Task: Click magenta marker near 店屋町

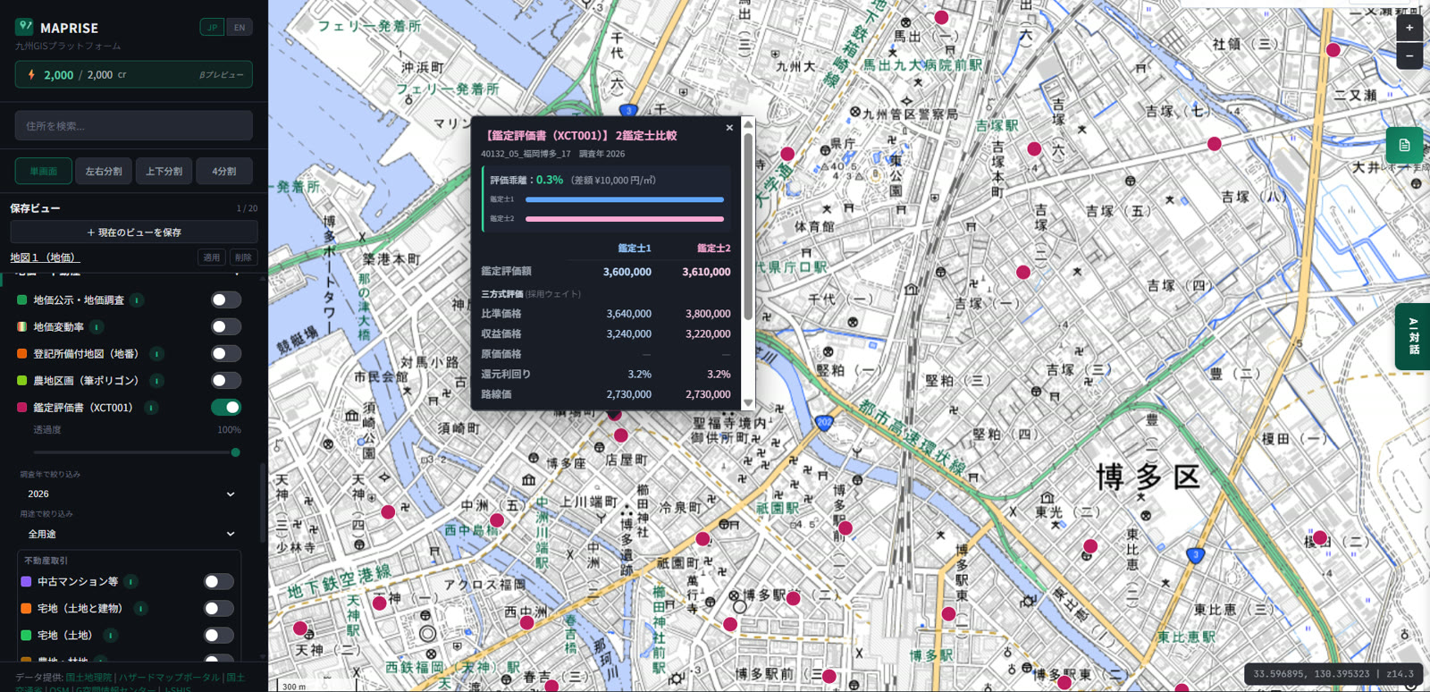Action: tap(620, 435)
